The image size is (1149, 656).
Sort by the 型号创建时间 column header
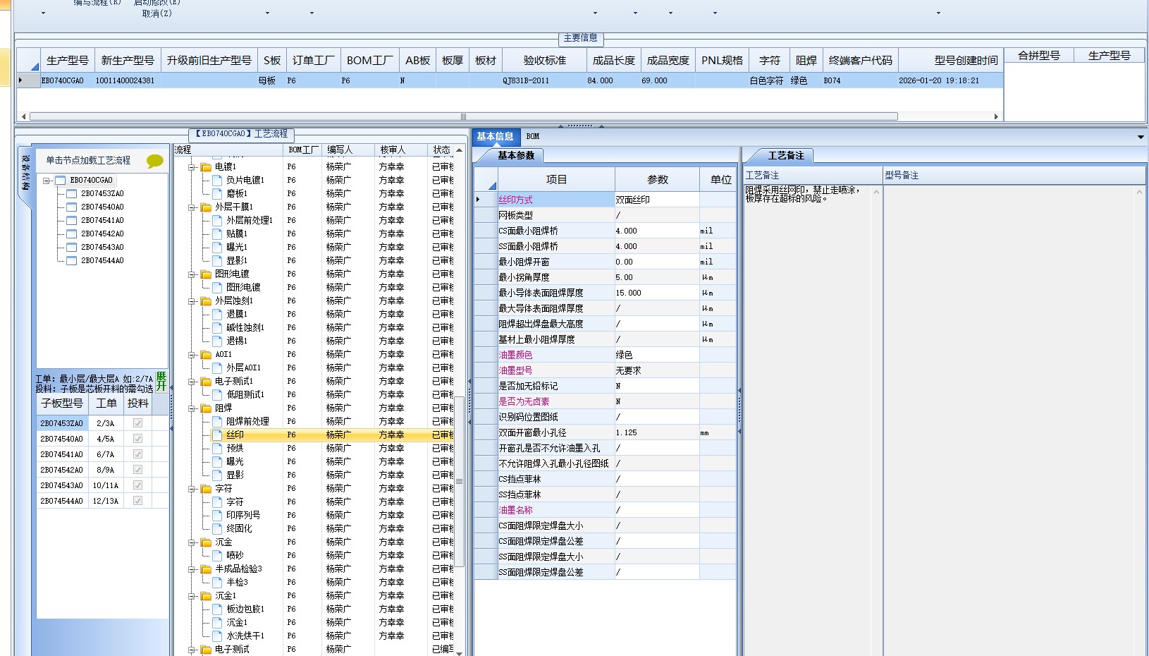tap(951, 61)
